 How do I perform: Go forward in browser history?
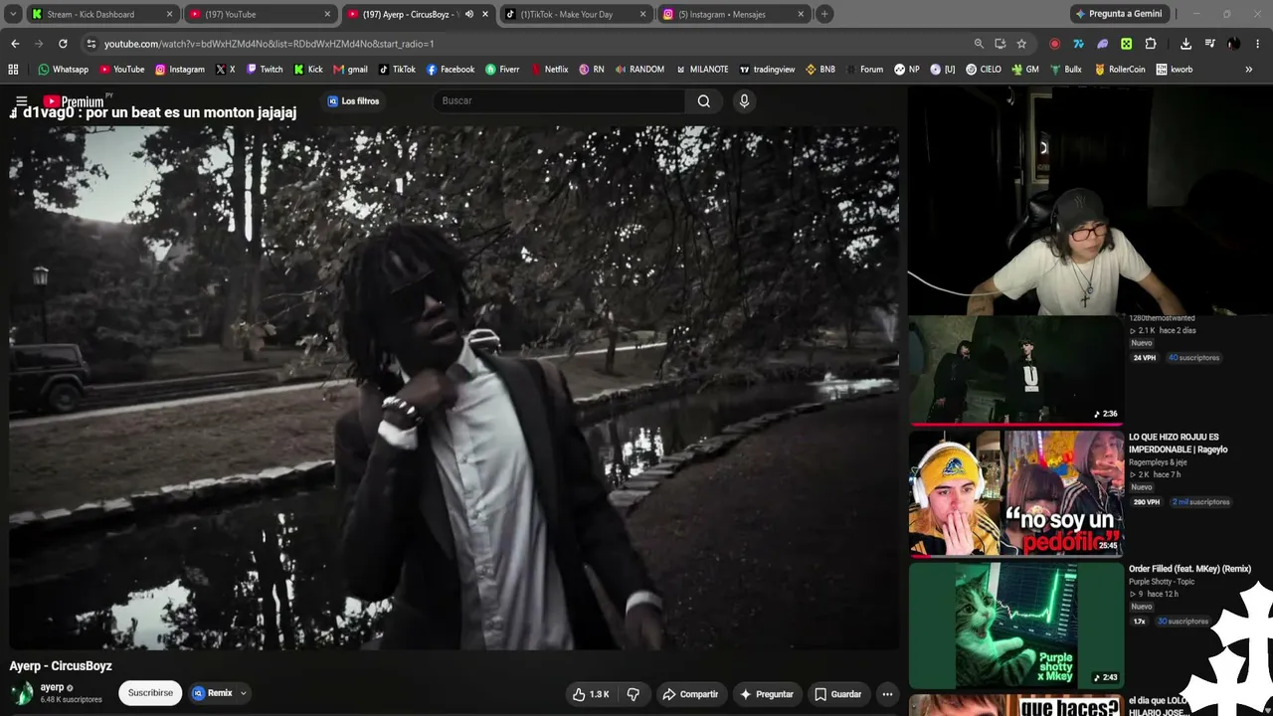click(39, 44)
